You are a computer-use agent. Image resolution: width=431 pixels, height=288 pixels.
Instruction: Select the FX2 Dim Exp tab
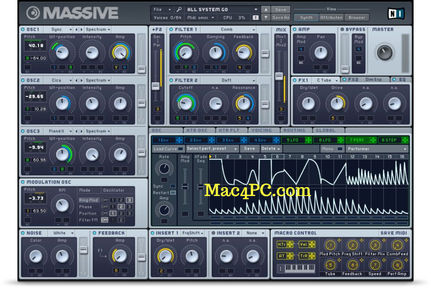365,79
